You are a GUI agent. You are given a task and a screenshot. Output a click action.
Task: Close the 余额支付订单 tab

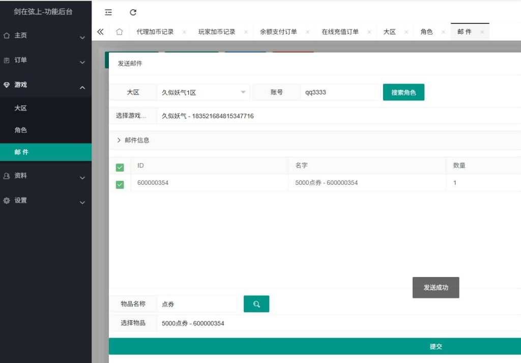[x=307, y=32]
